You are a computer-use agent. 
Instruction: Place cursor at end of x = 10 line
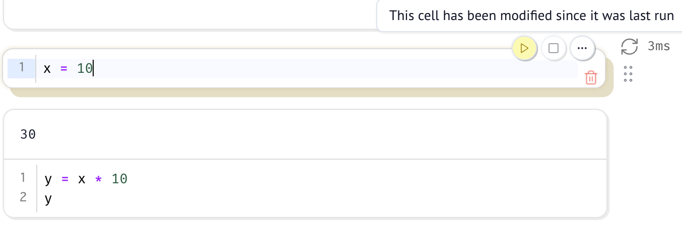click(x=94, y=68)
